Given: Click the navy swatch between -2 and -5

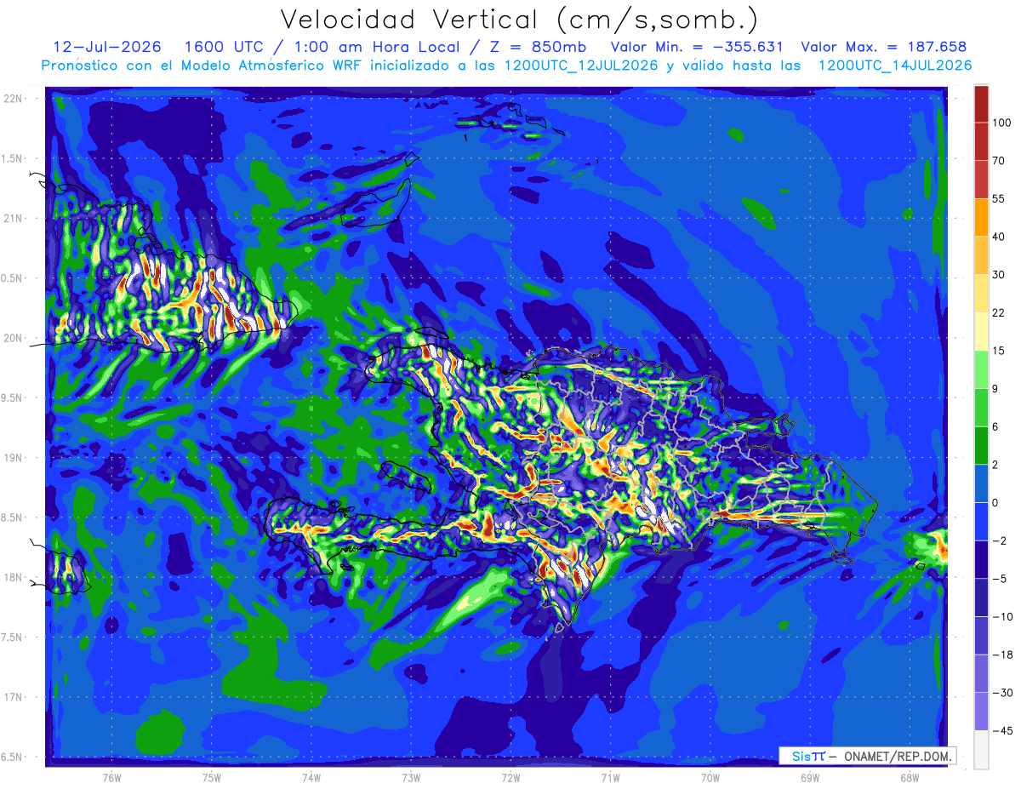Looking at the screenshot, I should [981, 559].
